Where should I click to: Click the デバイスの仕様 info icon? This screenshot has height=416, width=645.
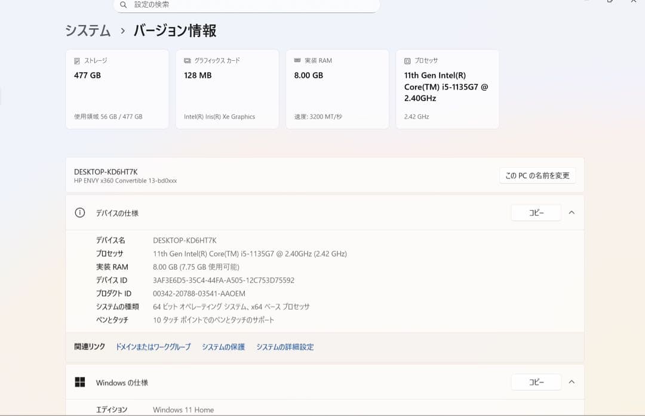pos(80,212)
